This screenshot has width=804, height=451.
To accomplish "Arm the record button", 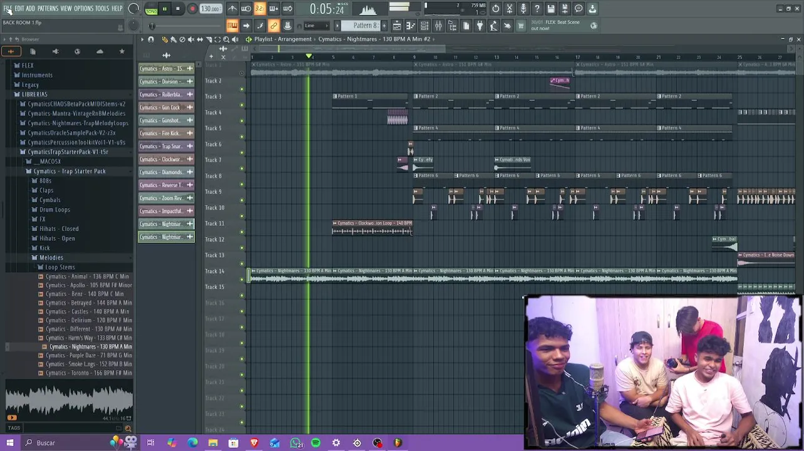I will (192, 9).
